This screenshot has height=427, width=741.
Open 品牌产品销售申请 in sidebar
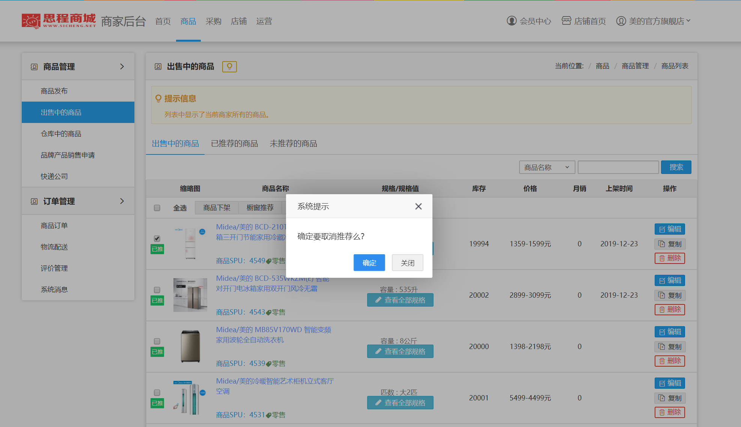pos(78,155)
